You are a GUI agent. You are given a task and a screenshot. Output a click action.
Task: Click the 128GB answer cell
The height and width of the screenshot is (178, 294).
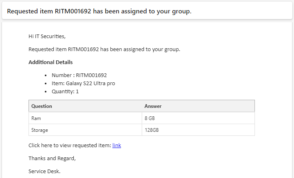point(198,130)
